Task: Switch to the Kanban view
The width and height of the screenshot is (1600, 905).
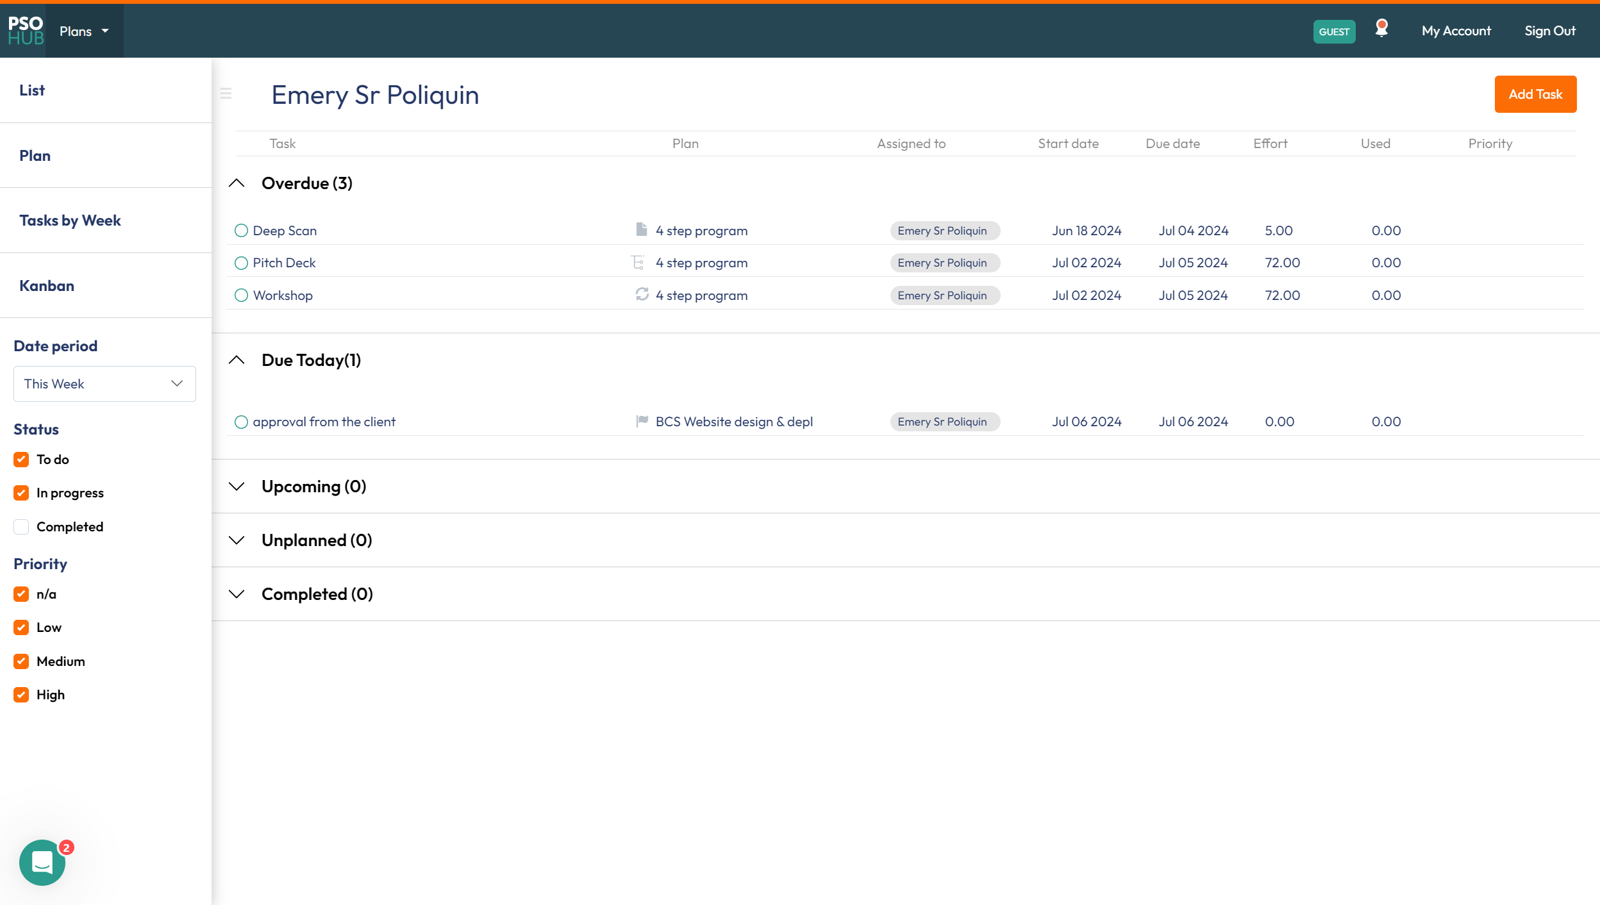Action: pyautogui.click(x=47, y=286)
